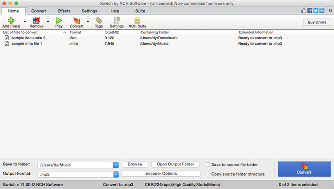
Task: Enable Copy source folder structure checkbox
Action: point(208,174)
